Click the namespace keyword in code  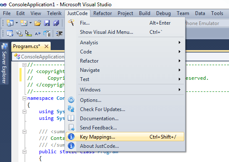(x=40, y=98)
